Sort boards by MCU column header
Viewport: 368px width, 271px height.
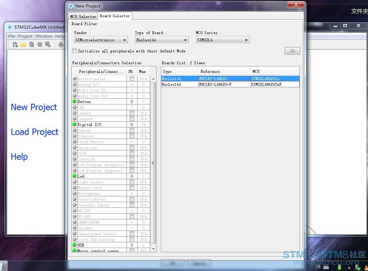(x=275, y=71)
